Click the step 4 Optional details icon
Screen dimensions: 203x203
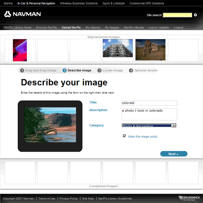point(131,71)
